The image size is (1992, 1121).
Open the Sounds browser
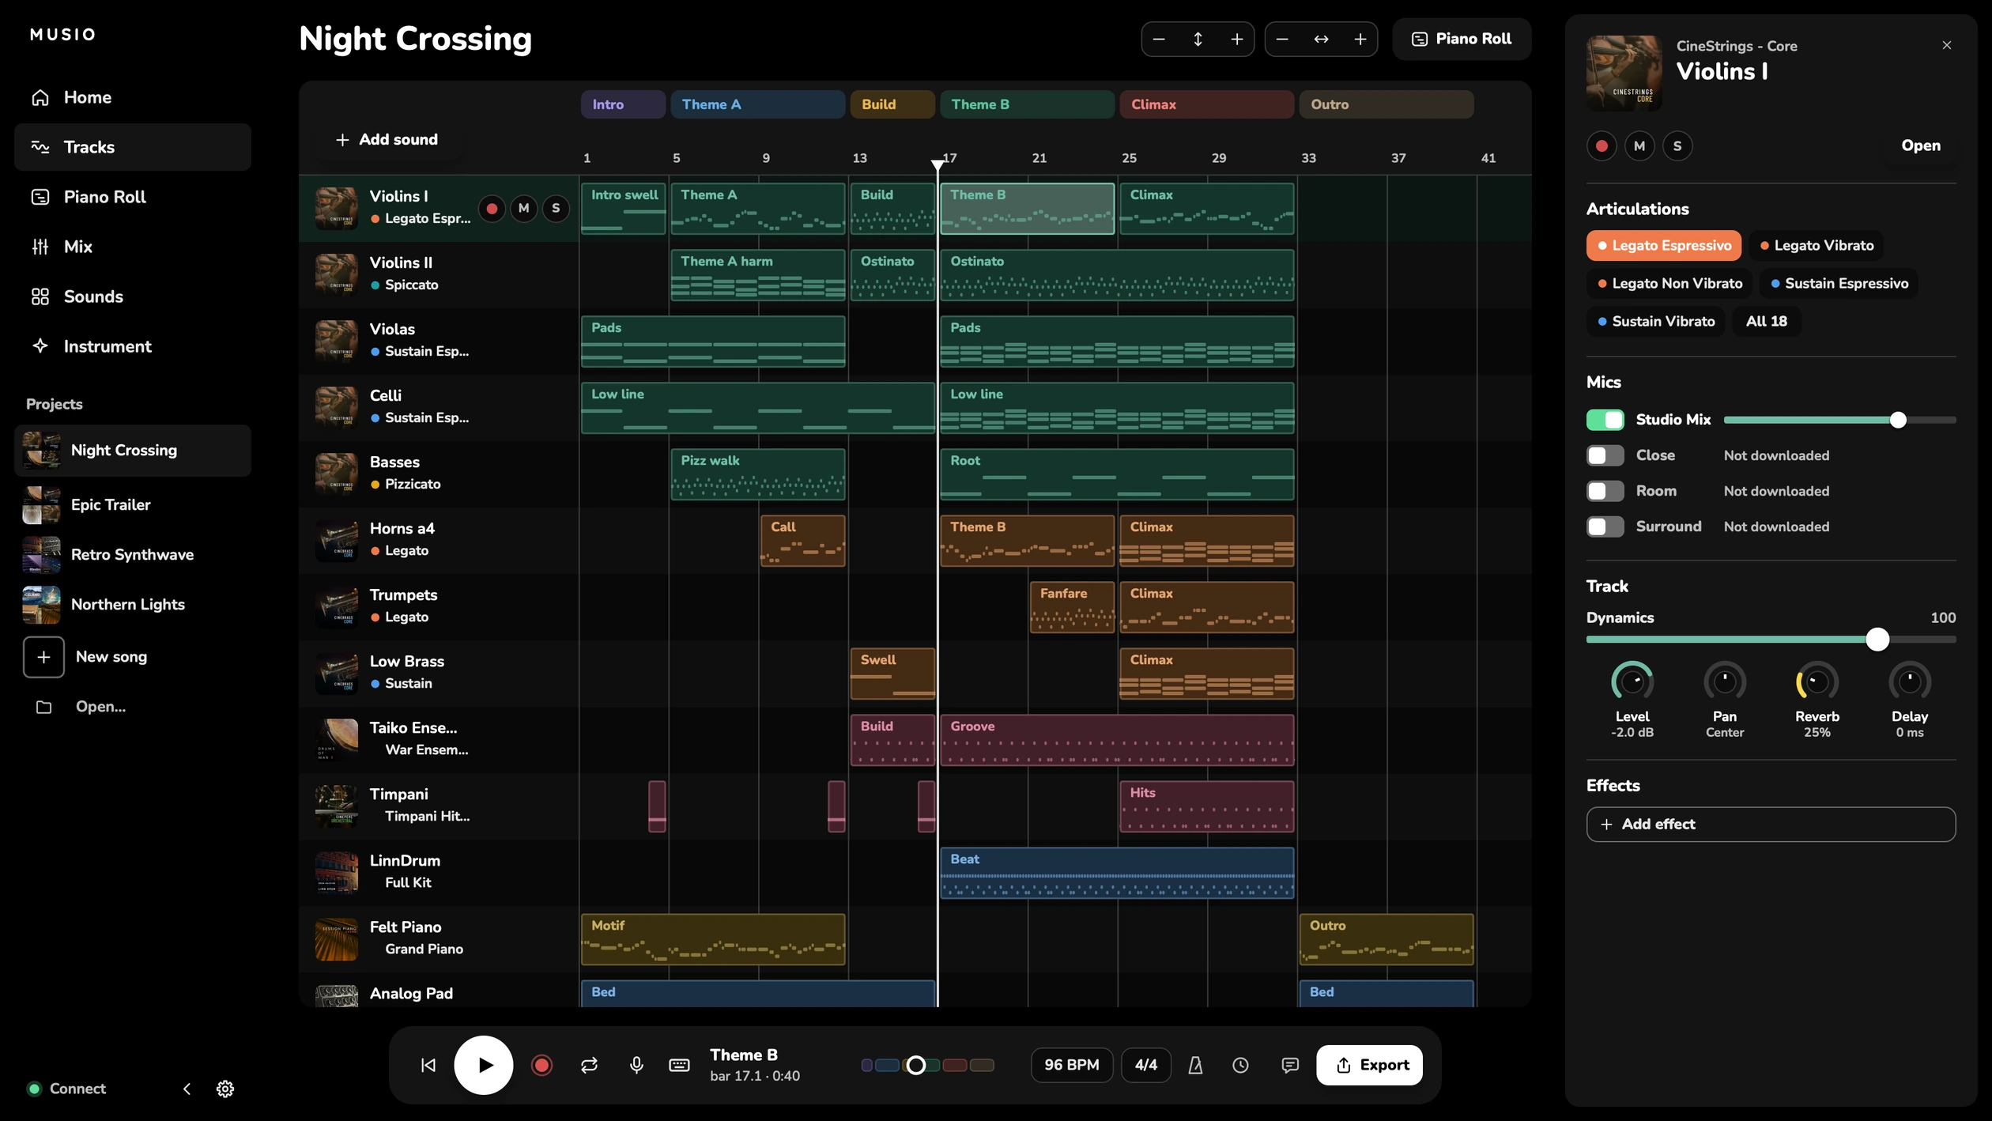click(133, 296)
